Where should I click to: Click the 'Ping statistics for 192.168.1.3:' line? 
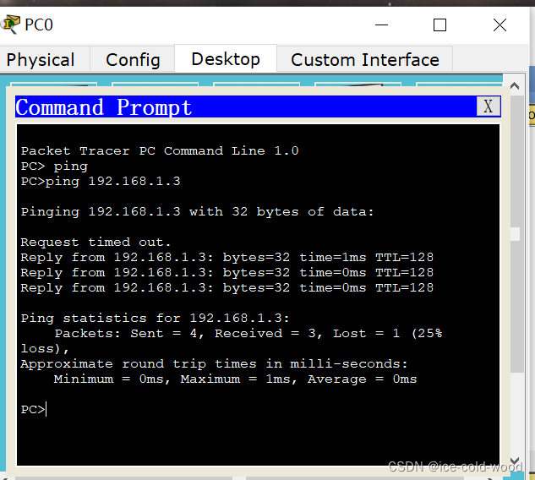[x=155, y=319]
